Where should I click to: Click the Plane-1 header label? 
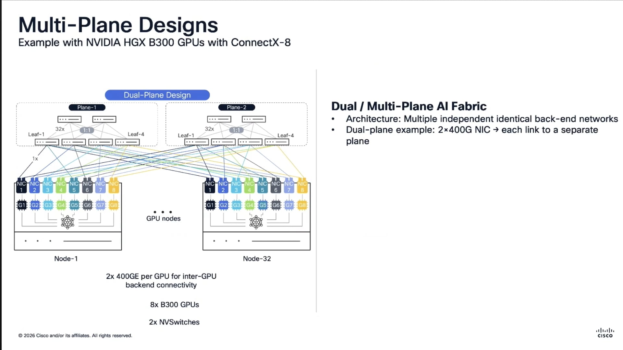click(x=87, y=107)
